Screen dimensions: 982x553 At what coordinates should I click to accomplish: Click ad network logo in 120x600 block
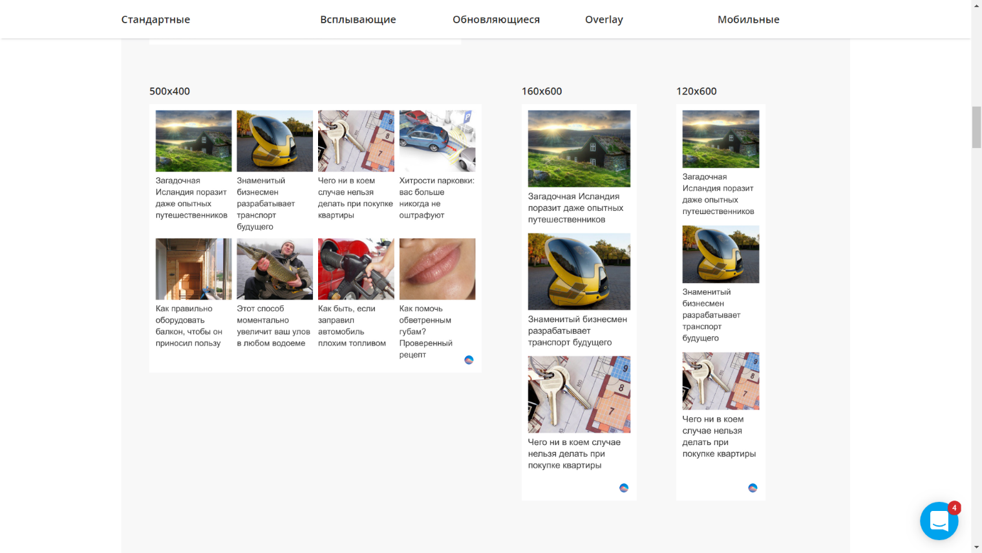tap(753, 488)
